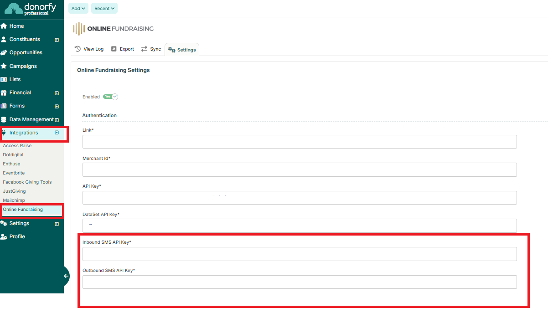The width and height of the screenshot is (548, 313).
Task: Click the Merchant Id input field
Action: click(x=300, y=169)
